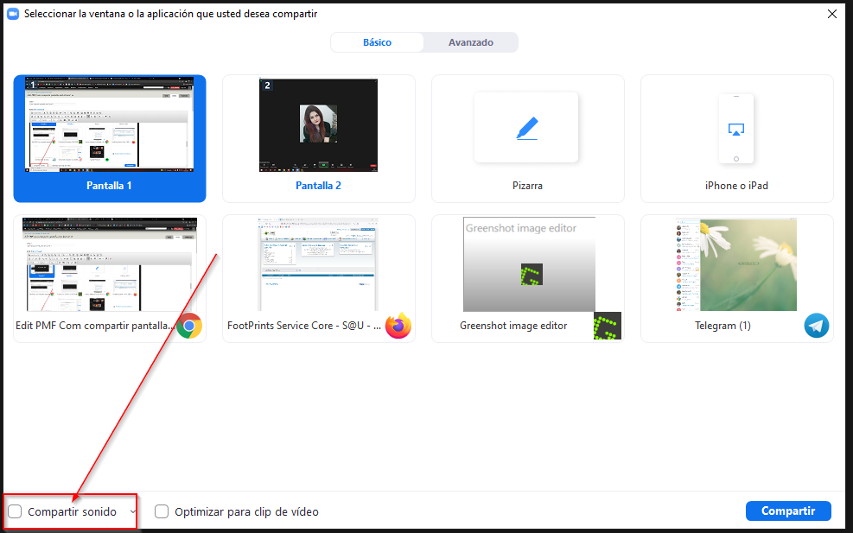Tick the Optimizar para clip de vídeo checkbox
853x533 pixels.
coord(162,511)
